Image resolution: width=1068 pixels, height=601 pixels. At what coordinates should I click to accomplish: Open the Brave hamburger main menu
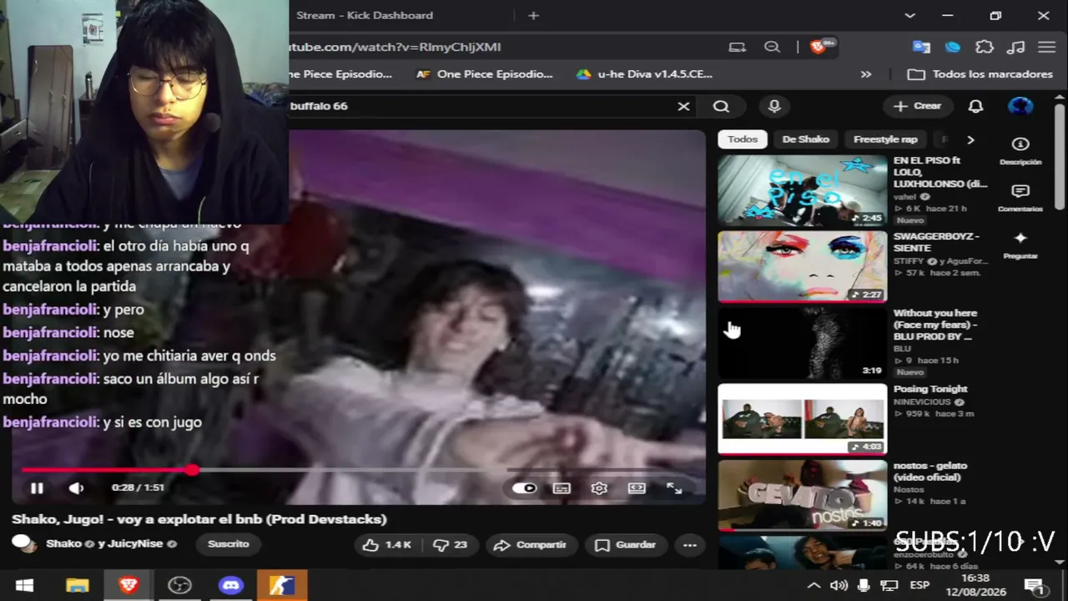tap(1047, 47)
